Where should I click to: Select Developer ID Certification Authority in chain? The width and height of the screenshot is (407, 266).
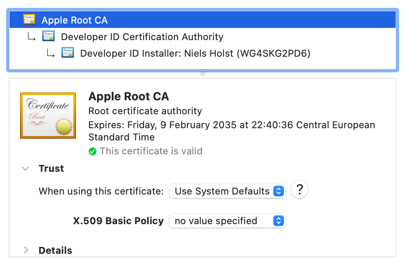[142, 37]
